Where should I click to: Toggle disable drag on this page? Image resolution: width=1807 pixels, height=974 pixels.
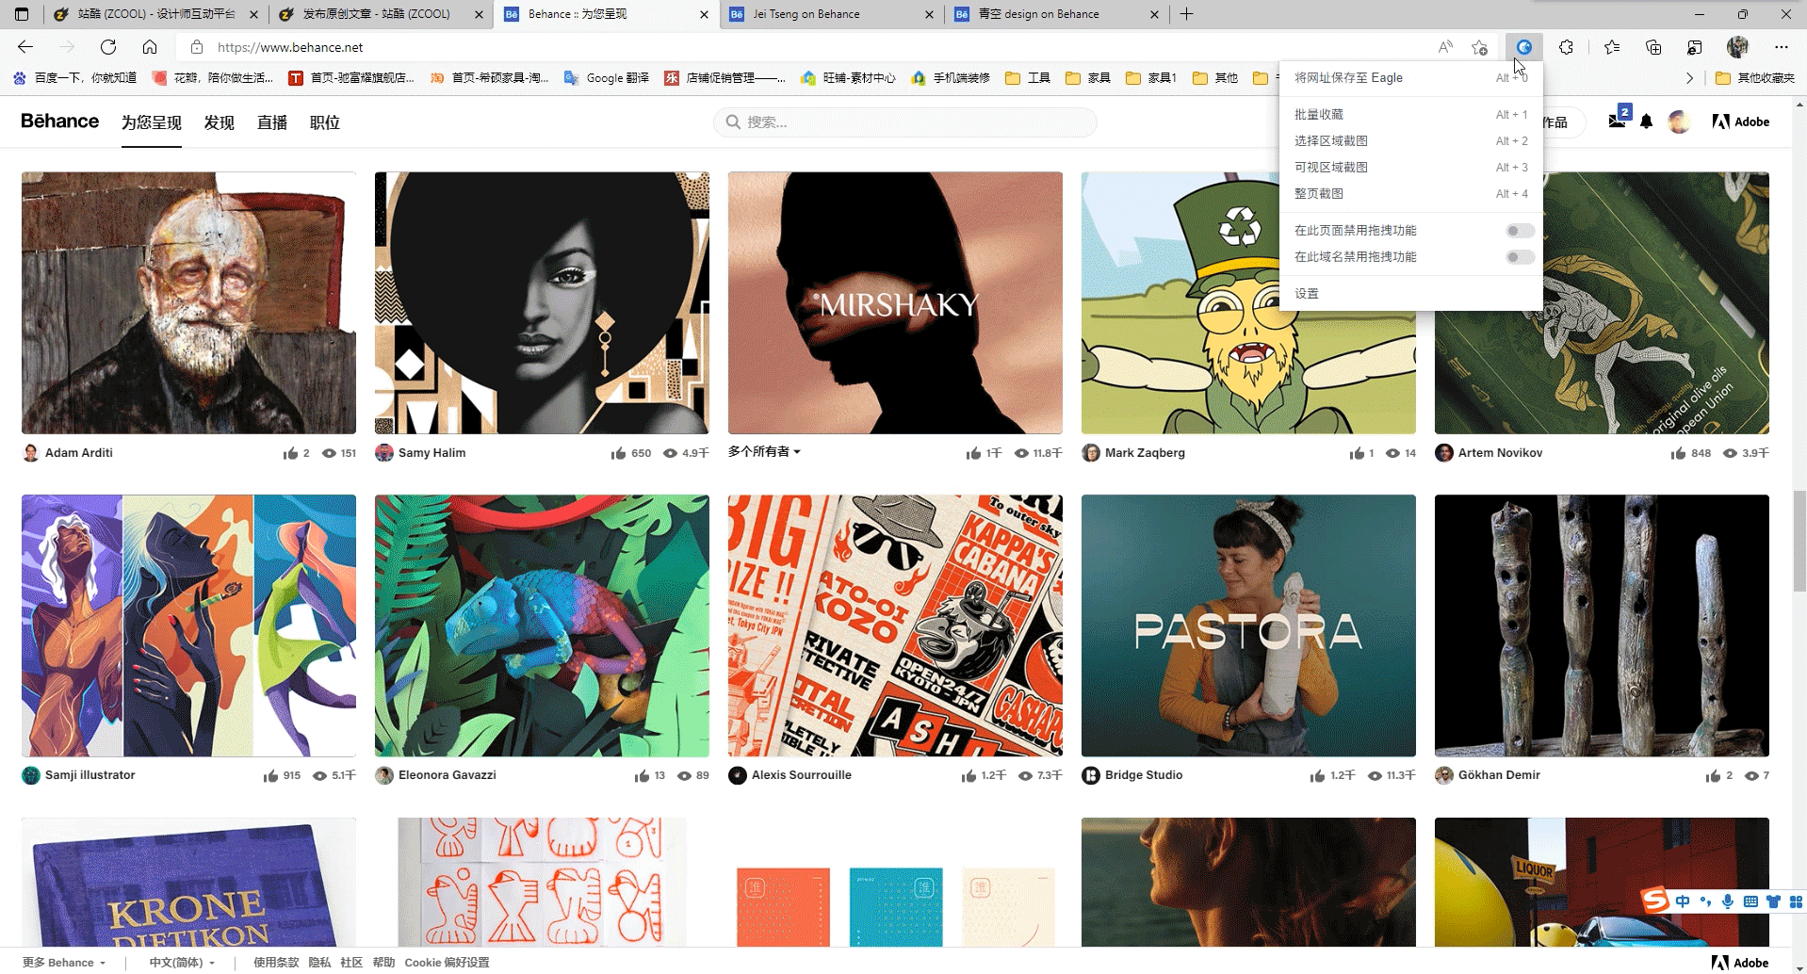(1520, 231)
